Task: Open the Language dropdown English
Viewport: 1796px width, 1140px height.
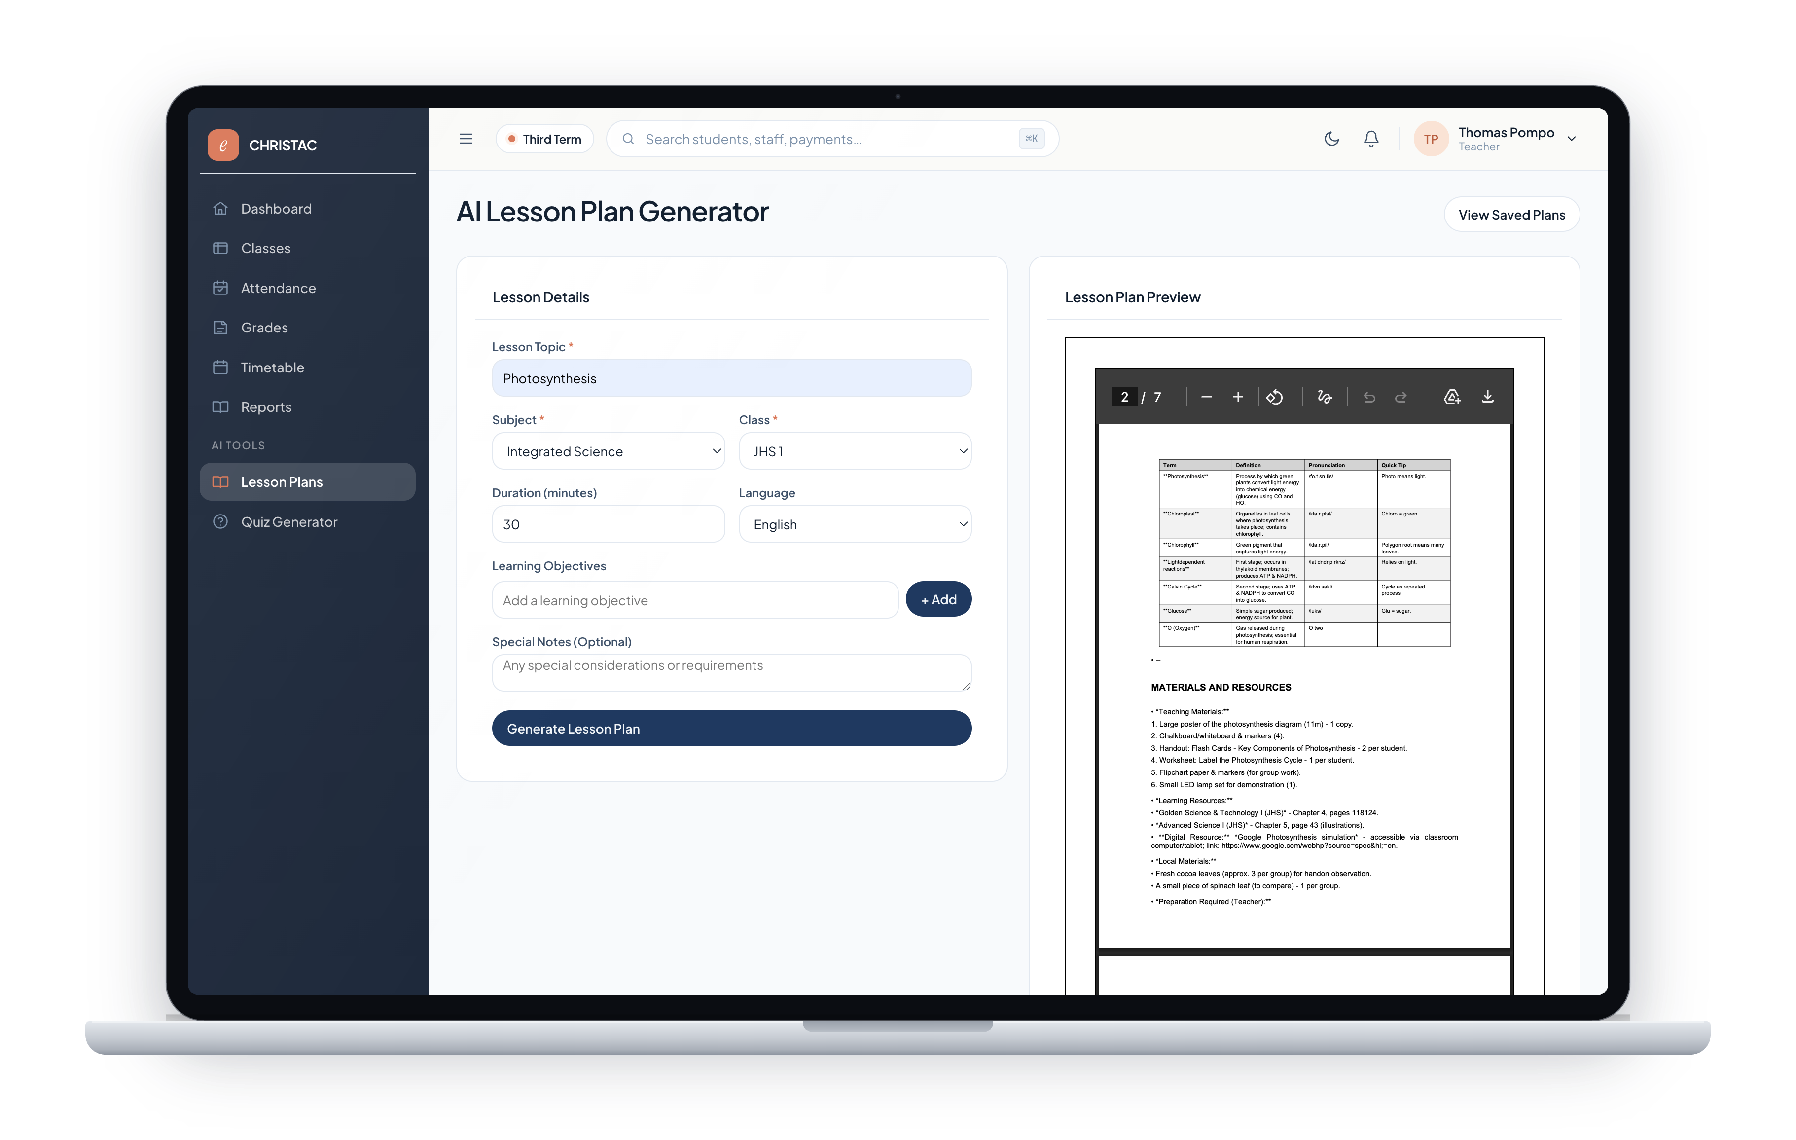Action: 855,524
